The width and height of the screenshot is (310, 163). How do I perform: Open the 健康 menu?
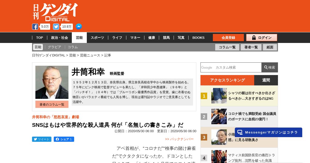coord(152,38)
